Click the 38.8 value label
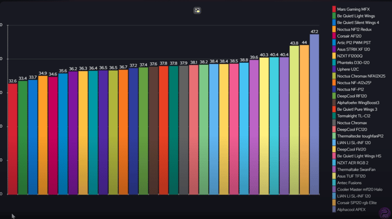The width and height of the screenshot is (392, 219). coord(244,60)
